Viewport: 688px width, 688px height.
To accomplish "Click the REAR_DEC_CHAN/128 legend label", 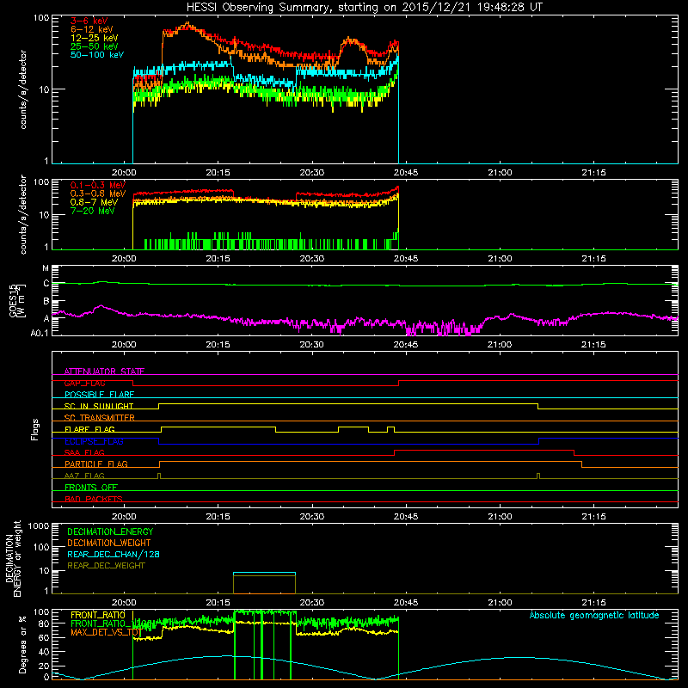I will 114,554.
